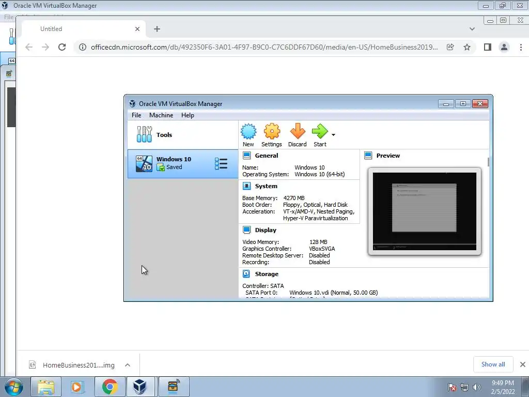The width and height of the screenshot is (529, 397).
Task: Expand HomeBusiness download options chevron
Action: pos(128,365)
